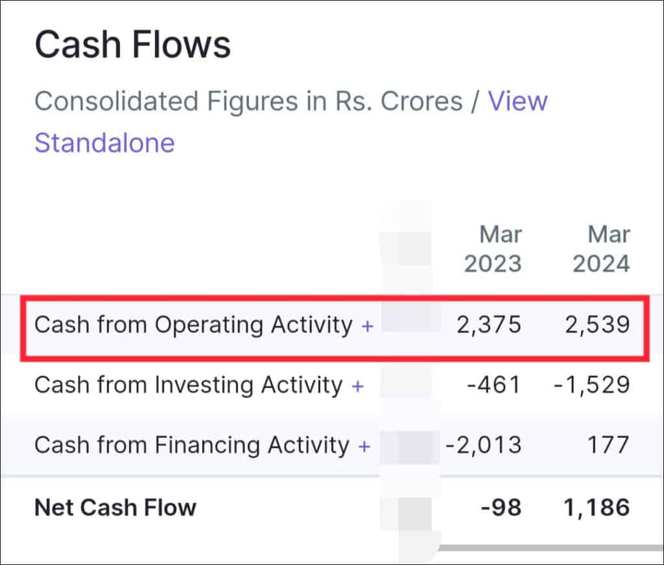Select the 2,539 operating cash value
664x565 pixels.
point(597,325)
